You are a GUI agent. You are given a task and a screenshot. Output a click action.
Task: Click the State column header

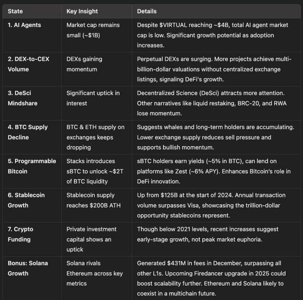pos(15,11)
